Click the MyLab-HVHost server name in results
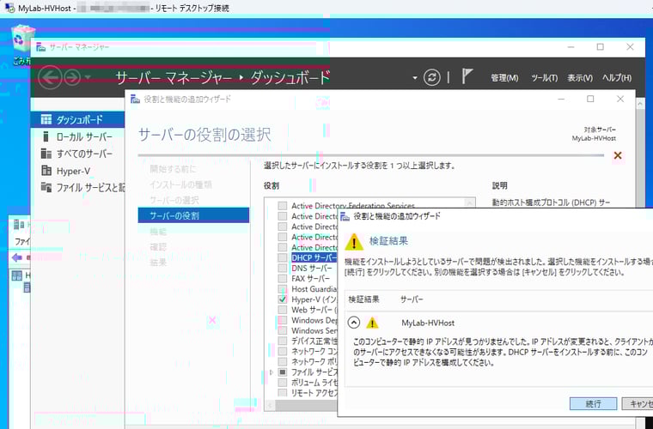The image size is (653, 429). (x=428, y=323)
